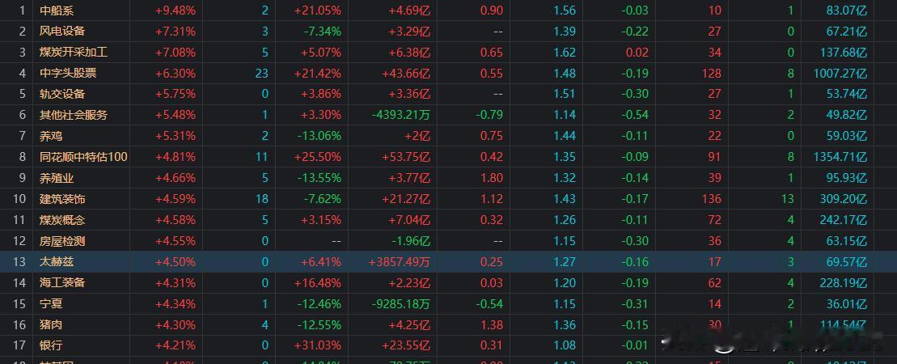
Task: Select the 中船系 sector row name
Action: coord(56,10)
